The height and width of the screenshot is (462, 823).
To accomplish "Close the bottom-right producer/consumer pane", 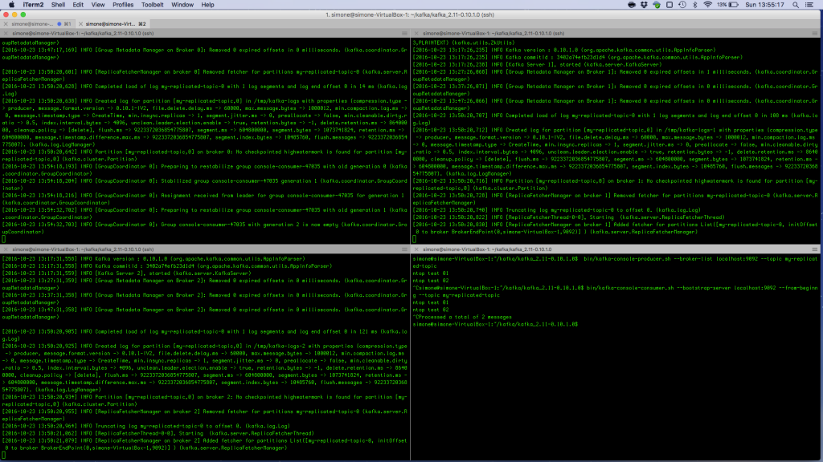I will point(416,250).
